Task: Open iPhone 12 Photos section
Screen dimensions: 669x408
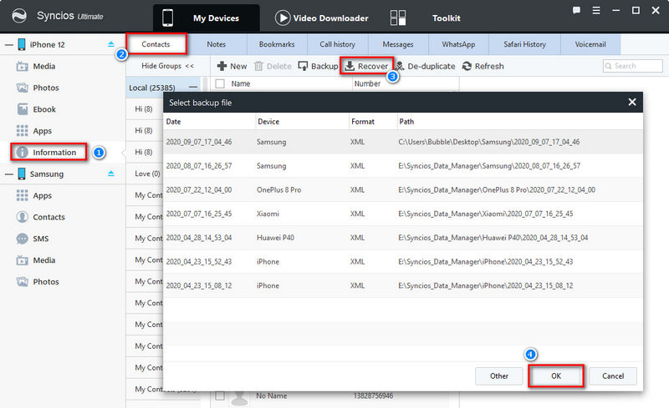Action: tap(38, 88)
